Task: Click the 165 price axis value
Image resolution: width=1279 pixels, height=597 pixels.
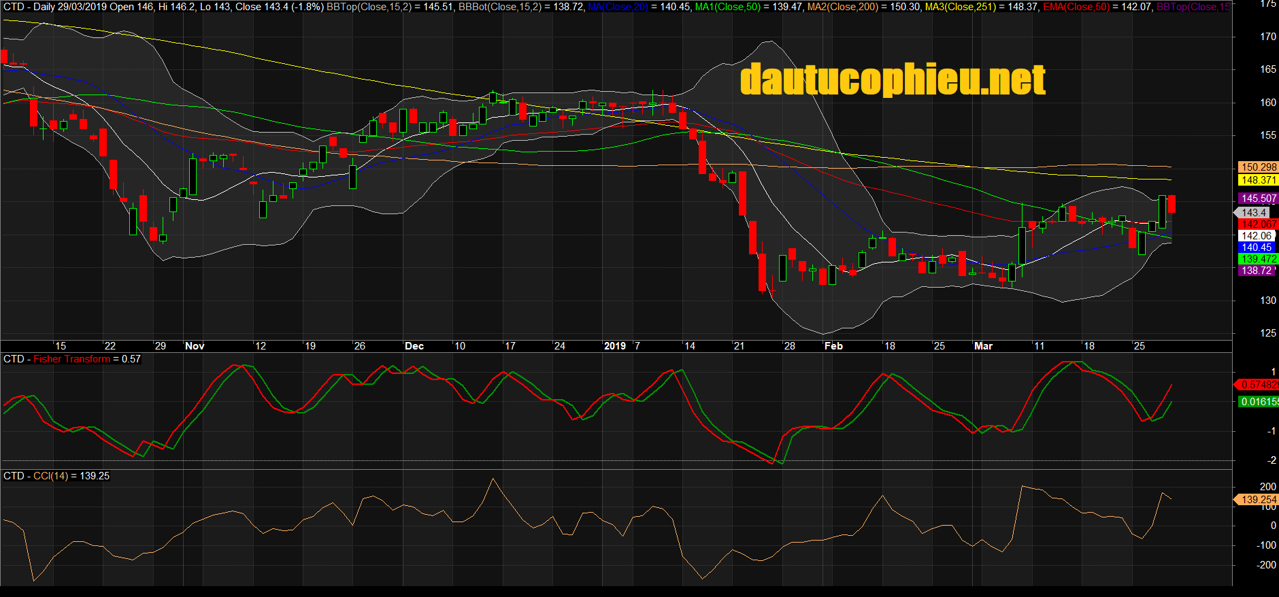Action: [x=1268, y=69]
